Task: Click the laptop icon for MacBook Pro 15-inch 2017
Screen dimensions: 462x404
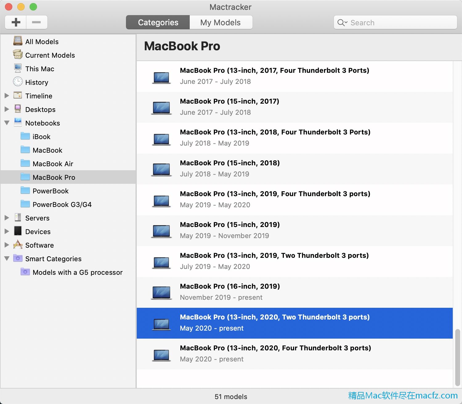Action: click(x=161, y=108)
